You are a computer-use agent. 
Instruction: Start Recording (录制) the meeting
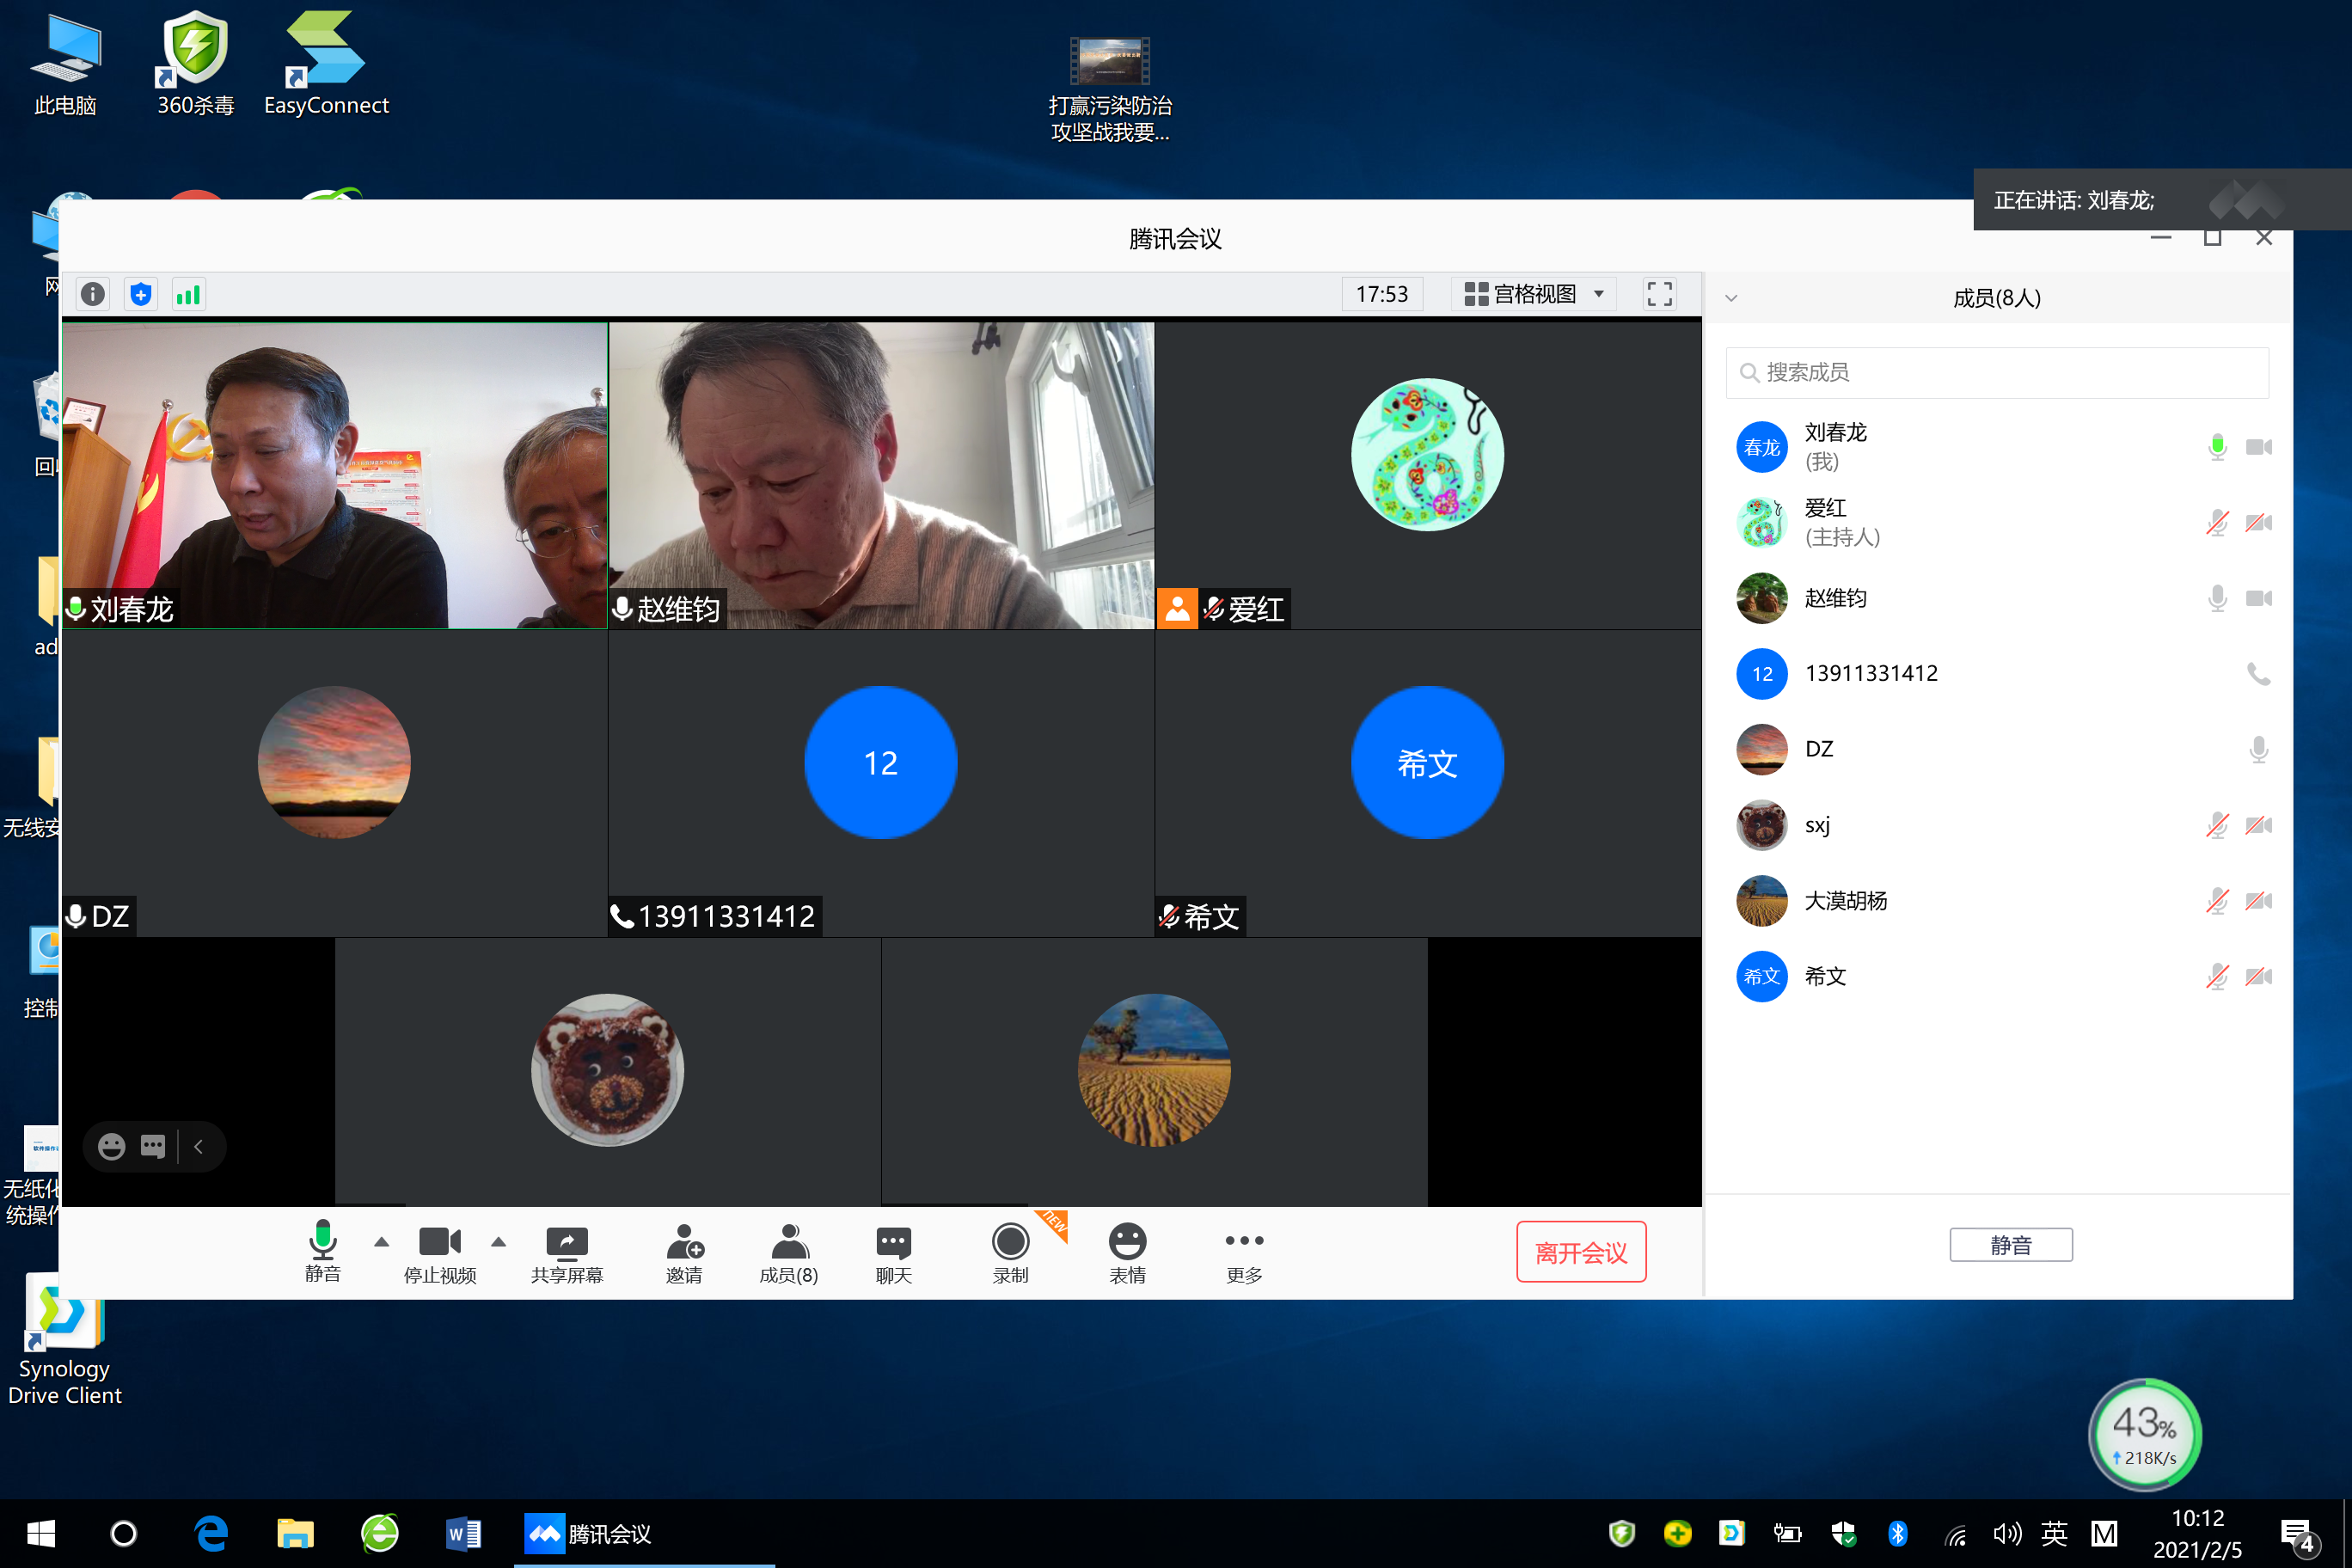tap(1010, 1253)
